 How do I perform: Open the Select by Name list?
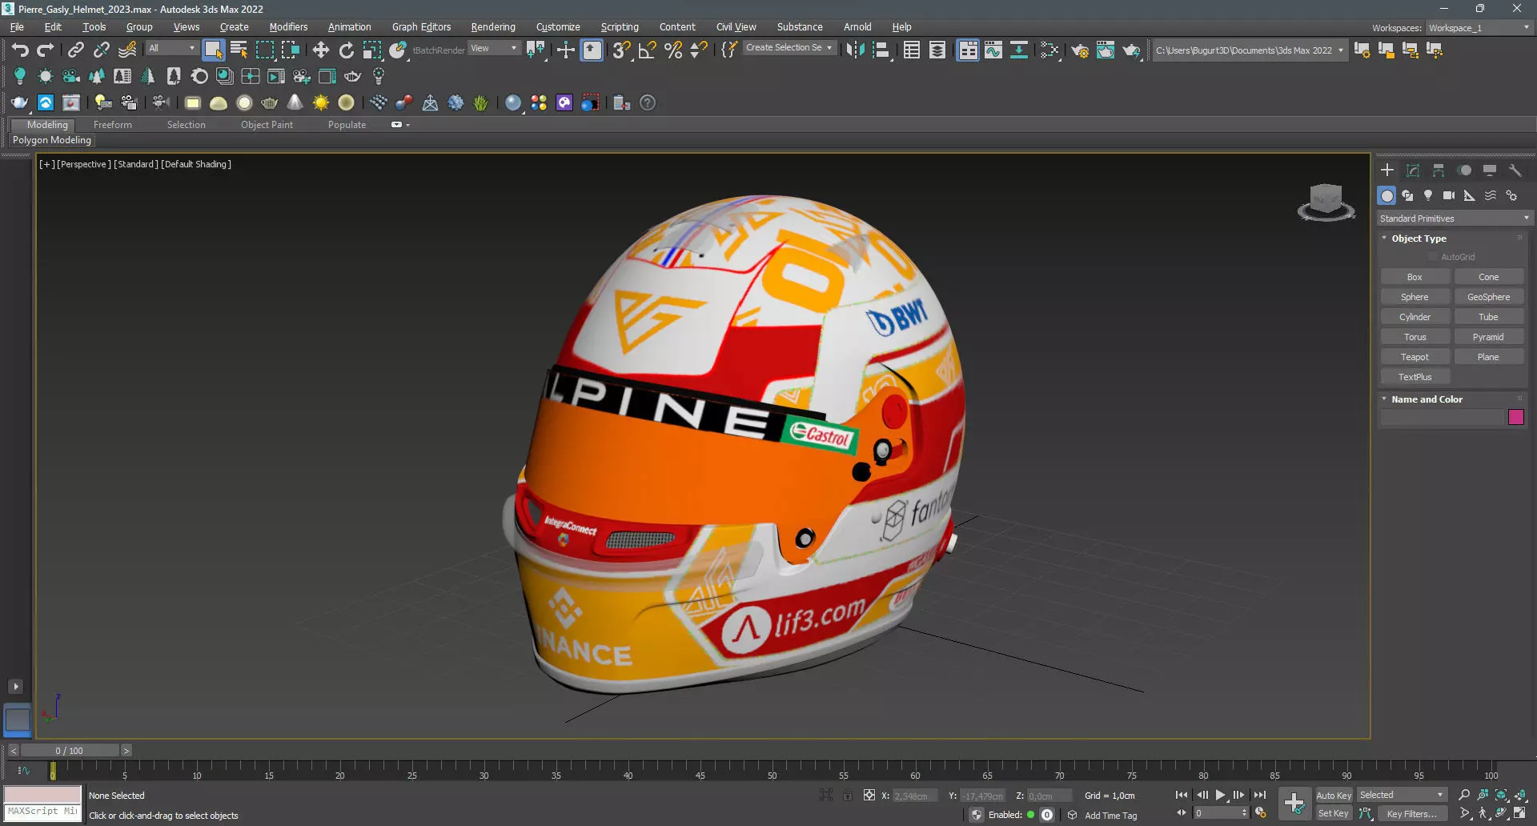239,50
